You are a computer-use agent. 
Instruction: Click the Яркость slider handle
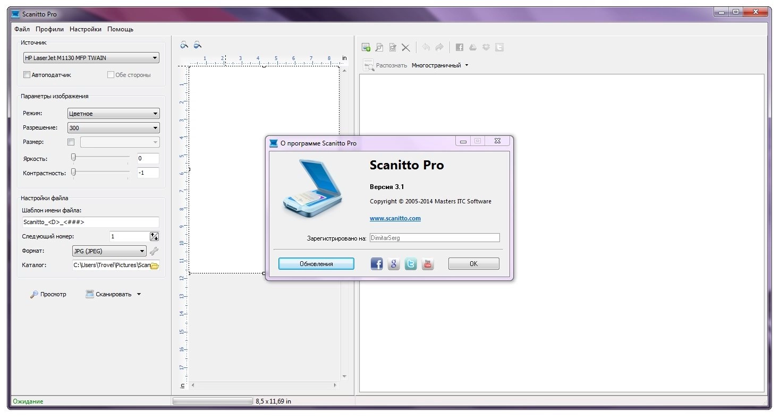[74, 157]
